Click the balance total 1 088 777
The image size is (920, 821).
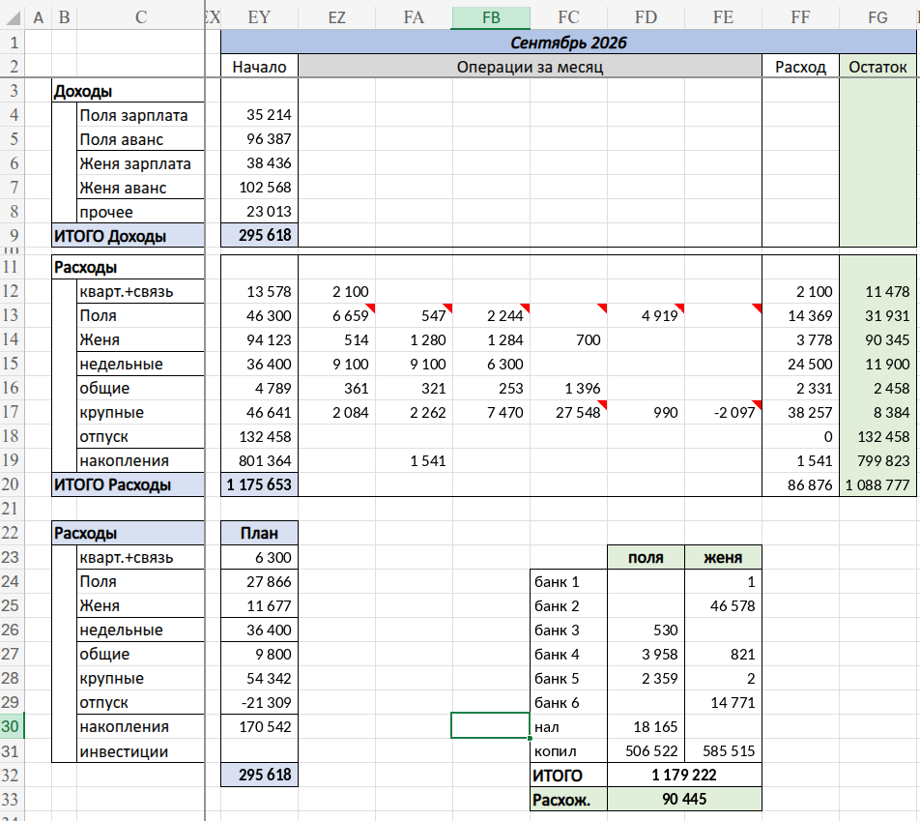877,484
